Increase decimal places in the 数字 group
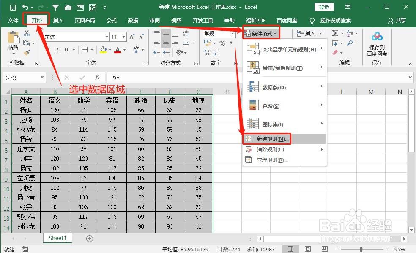 tap(206, 52)
